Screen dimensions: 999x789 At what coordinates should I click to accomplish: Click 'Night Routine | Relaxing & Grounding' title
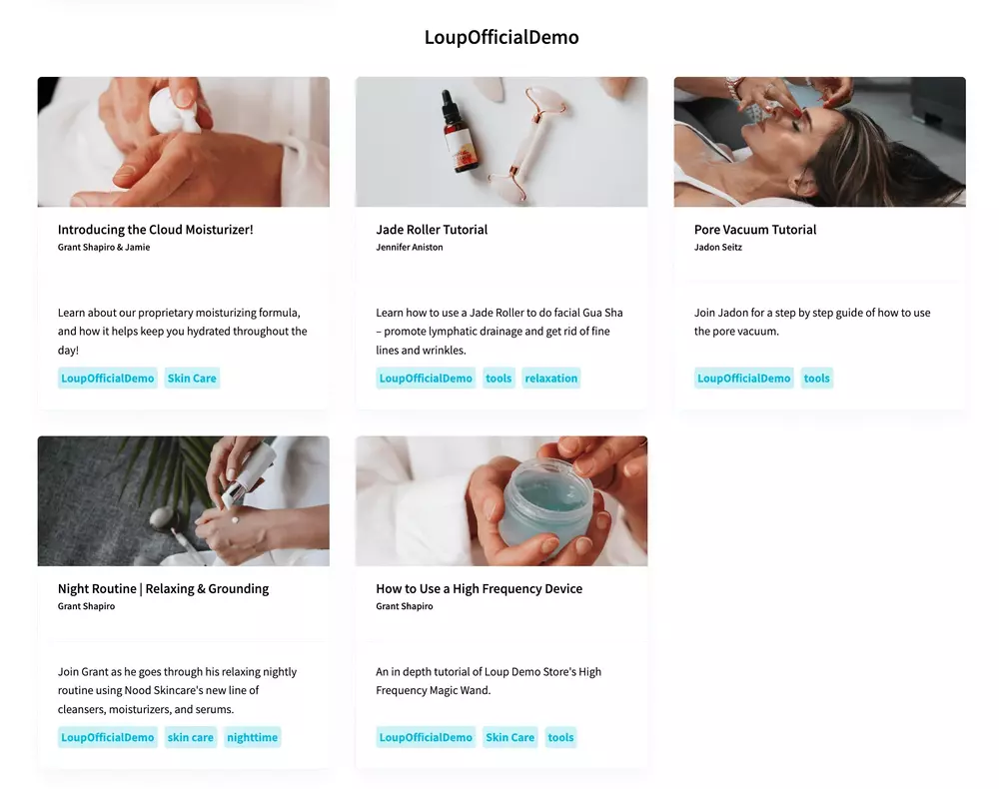pos(163,588)
